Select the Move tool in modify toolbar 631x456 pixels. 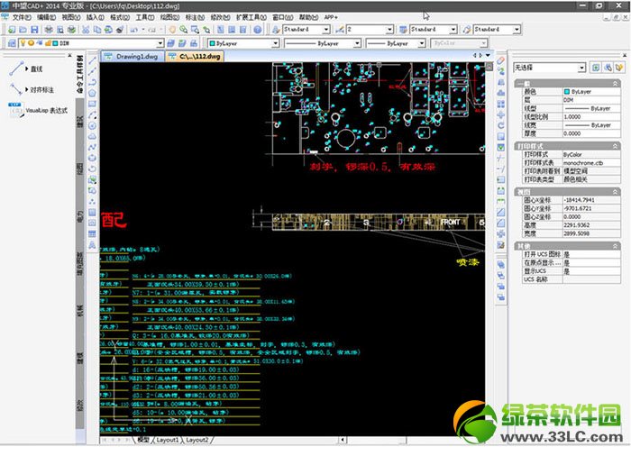tap(500, 115)
